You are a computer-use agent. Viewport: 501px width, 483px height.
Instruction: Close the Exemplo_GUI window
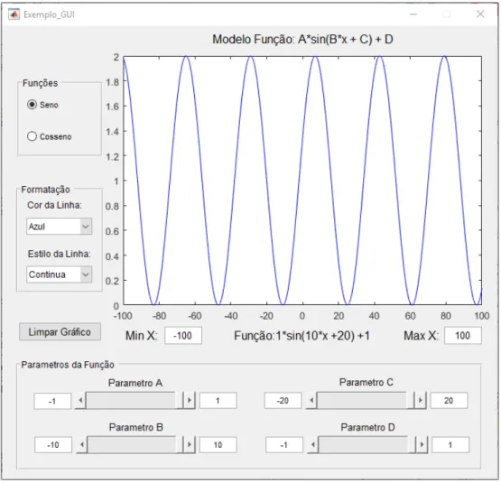click(x=480, y=14)
